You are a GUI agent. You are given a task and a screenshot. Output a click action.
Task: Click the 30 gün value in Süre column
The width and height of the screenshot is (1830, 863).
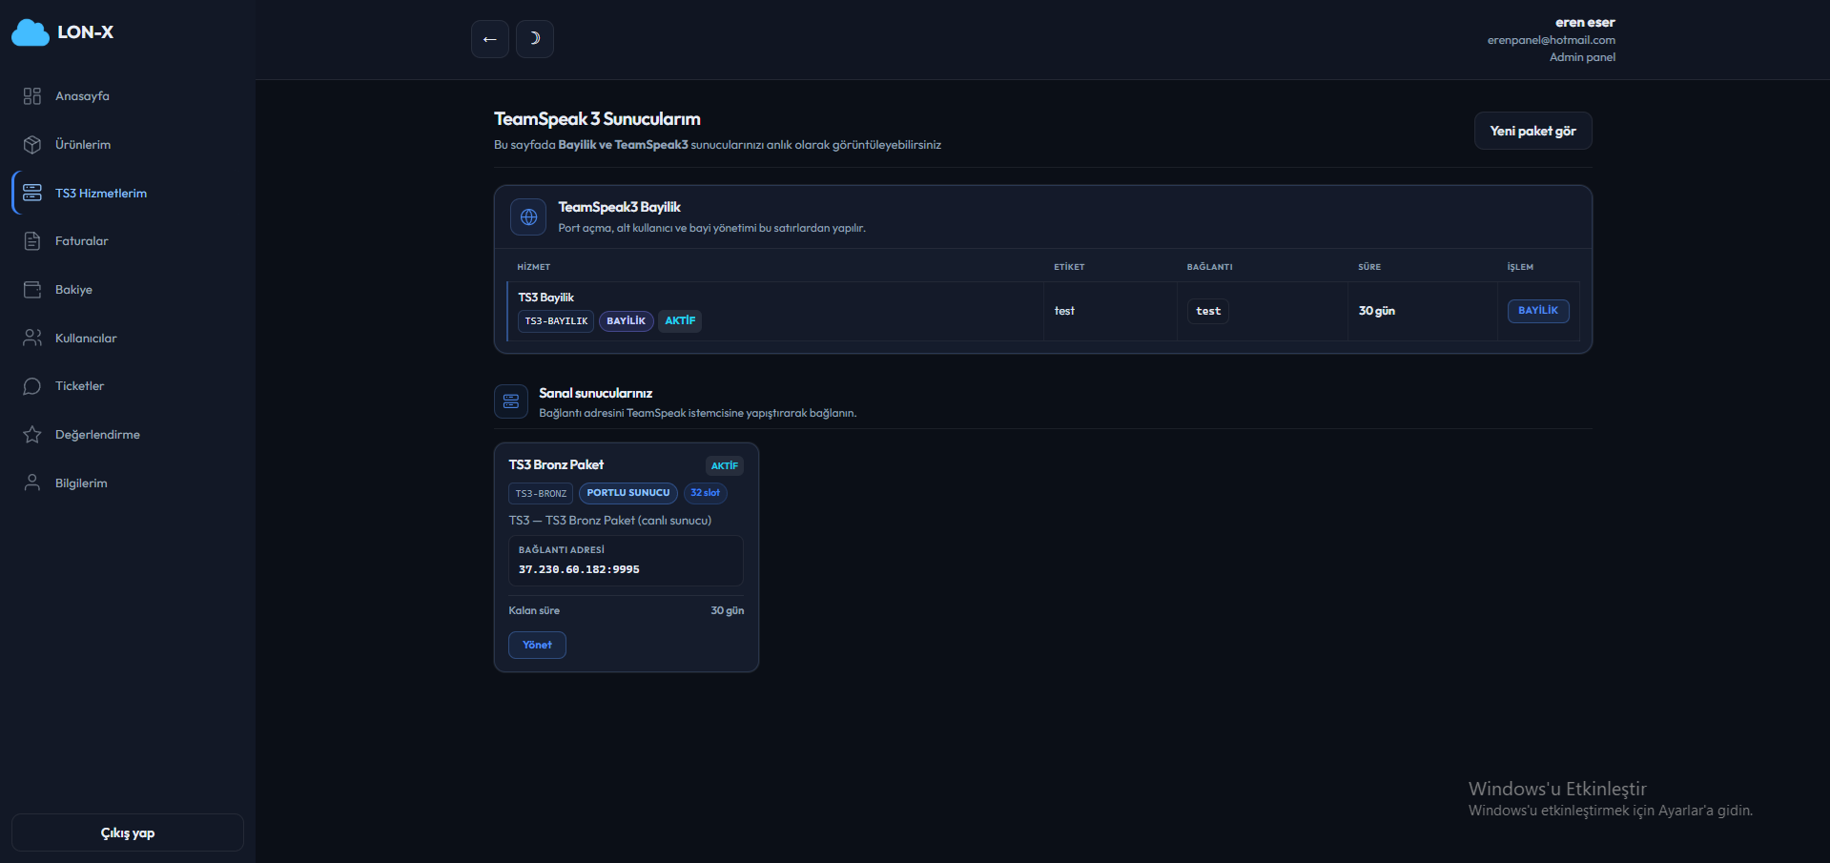click(x=1377, y=311)
